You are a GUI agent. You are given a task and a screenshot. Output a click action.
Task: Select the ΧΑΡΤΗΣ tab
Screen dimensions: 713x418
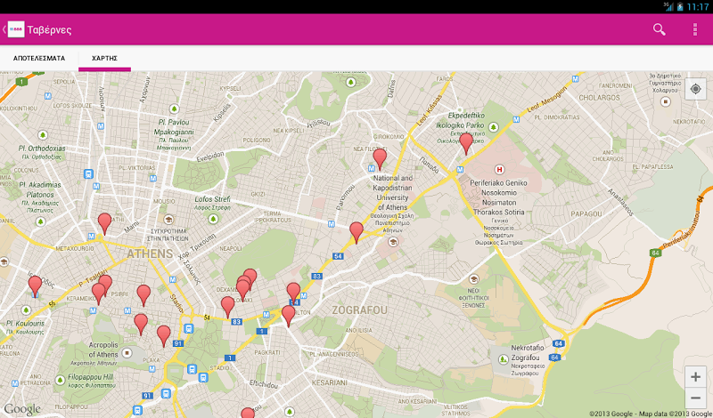pyautogui.click(x=104, y=58)
